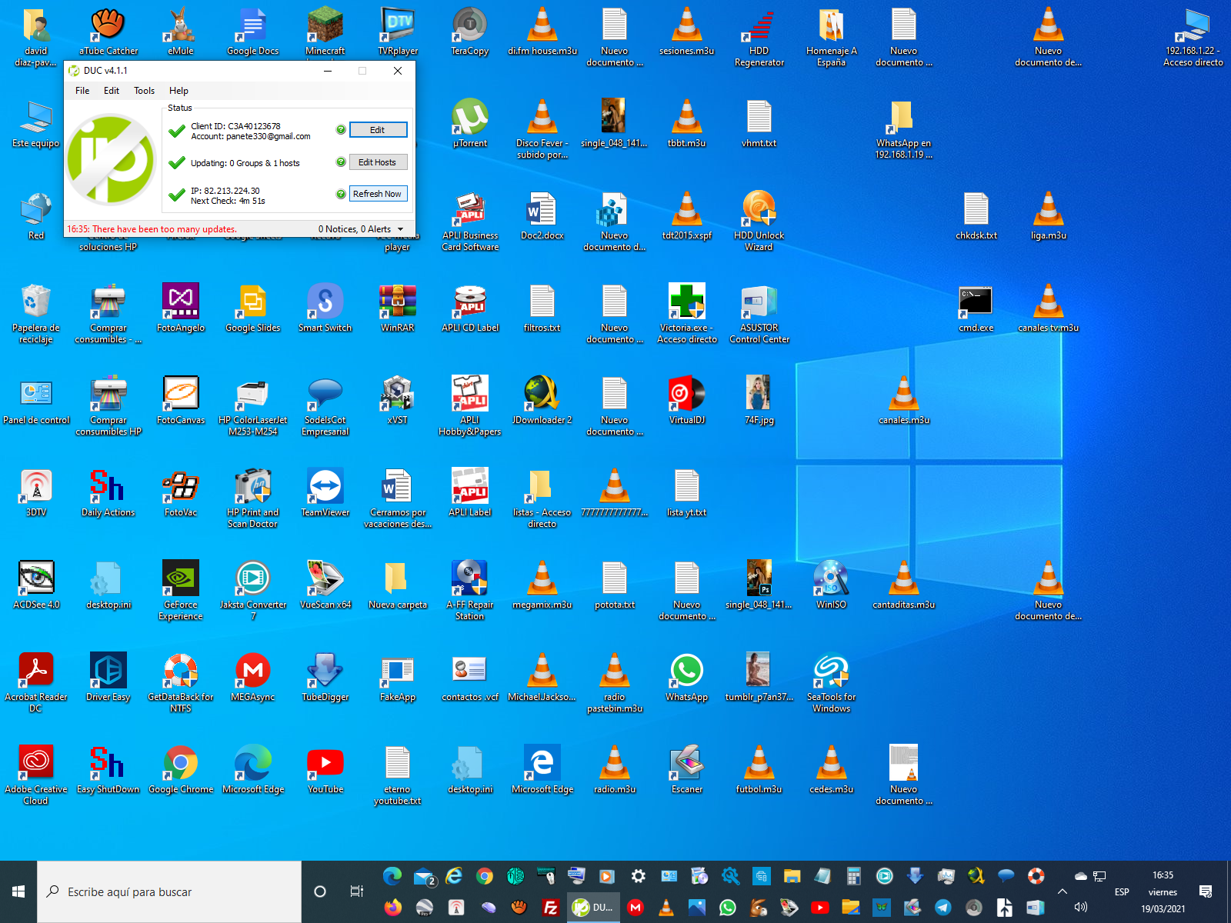Open Task View from the taskbar
The width and height of the screenshot is (1231, 923).
click(356, 891)
